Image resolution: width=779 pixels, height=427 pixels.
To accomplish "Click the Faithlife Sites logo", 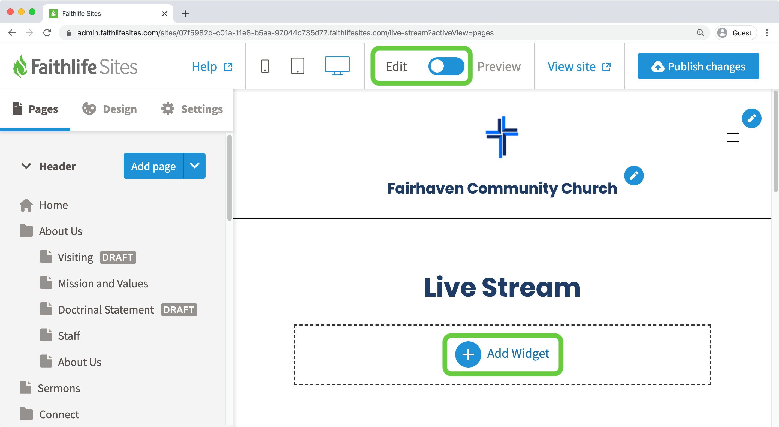I will point(75,66).
